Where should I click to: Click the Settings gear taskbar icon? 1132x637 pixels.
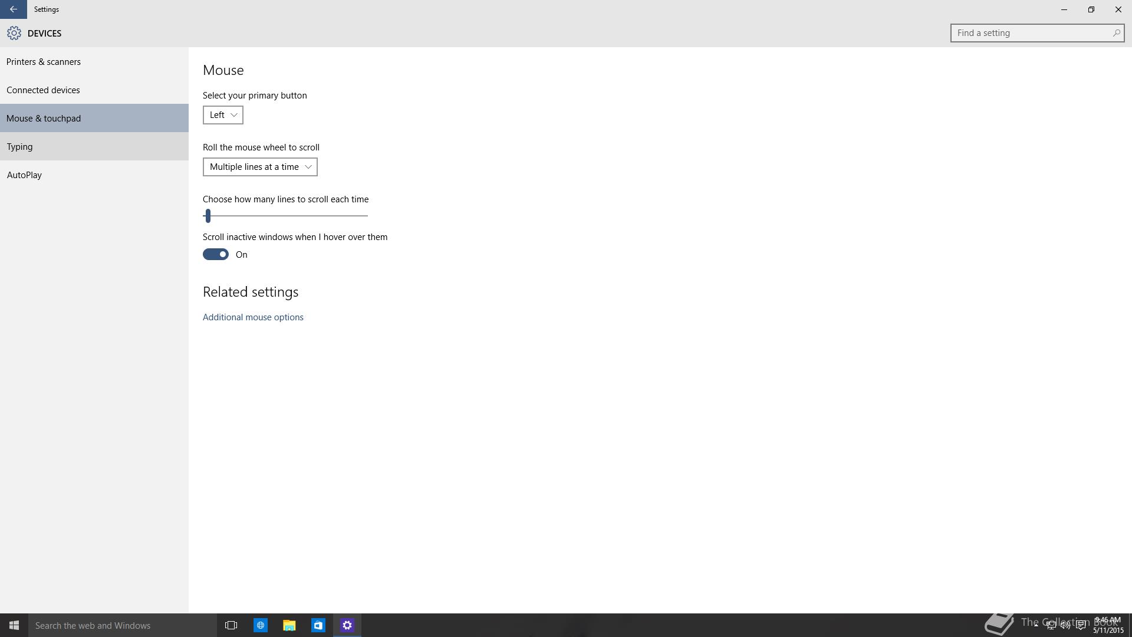coord(347,625)
